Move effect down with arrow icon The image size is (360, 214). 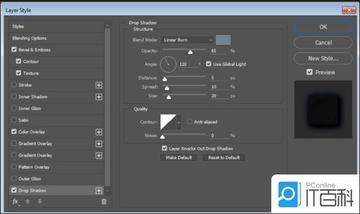[39, 202]
